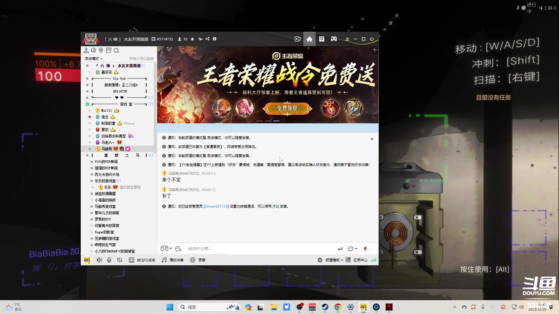Open the live video icon in title bar
559x314 pixels.
click(297, 39)
